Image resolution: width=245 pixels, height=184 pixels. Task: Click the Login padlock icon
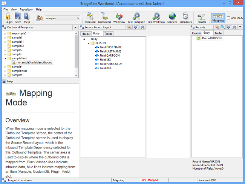pos(8,16)
